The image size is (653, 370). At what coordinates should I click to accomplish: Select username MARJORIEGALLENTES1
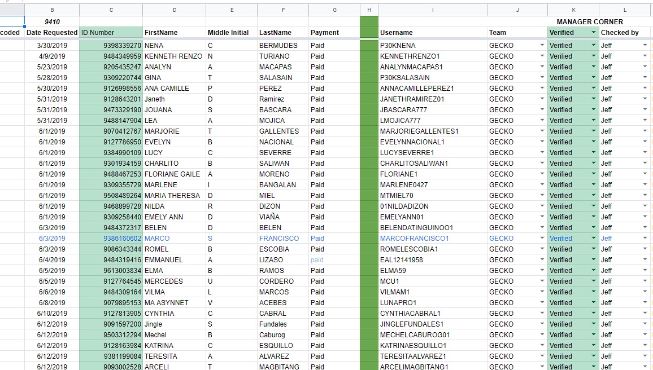[433, 131]
